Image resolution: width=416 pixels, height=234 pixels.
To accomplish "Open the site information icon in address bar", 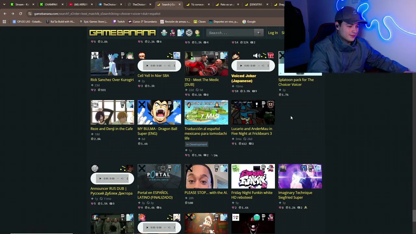I will point(30,14).
